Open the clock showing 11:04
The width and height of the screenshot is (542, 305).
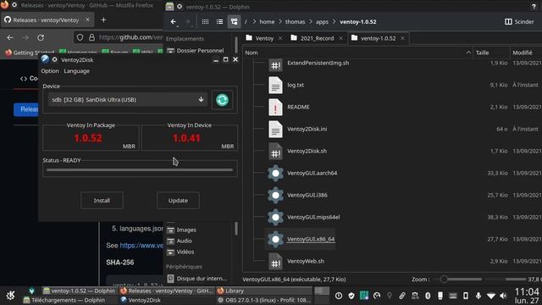[527, 296]
